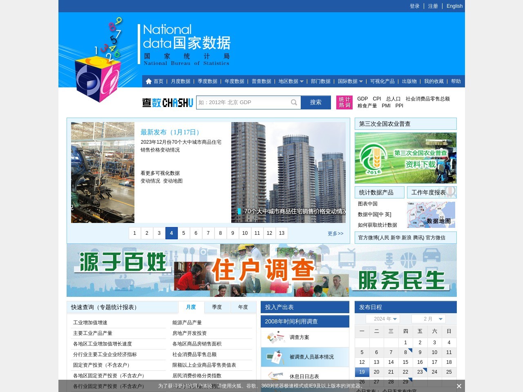Click the 统计热词 badge

[344, 102]
